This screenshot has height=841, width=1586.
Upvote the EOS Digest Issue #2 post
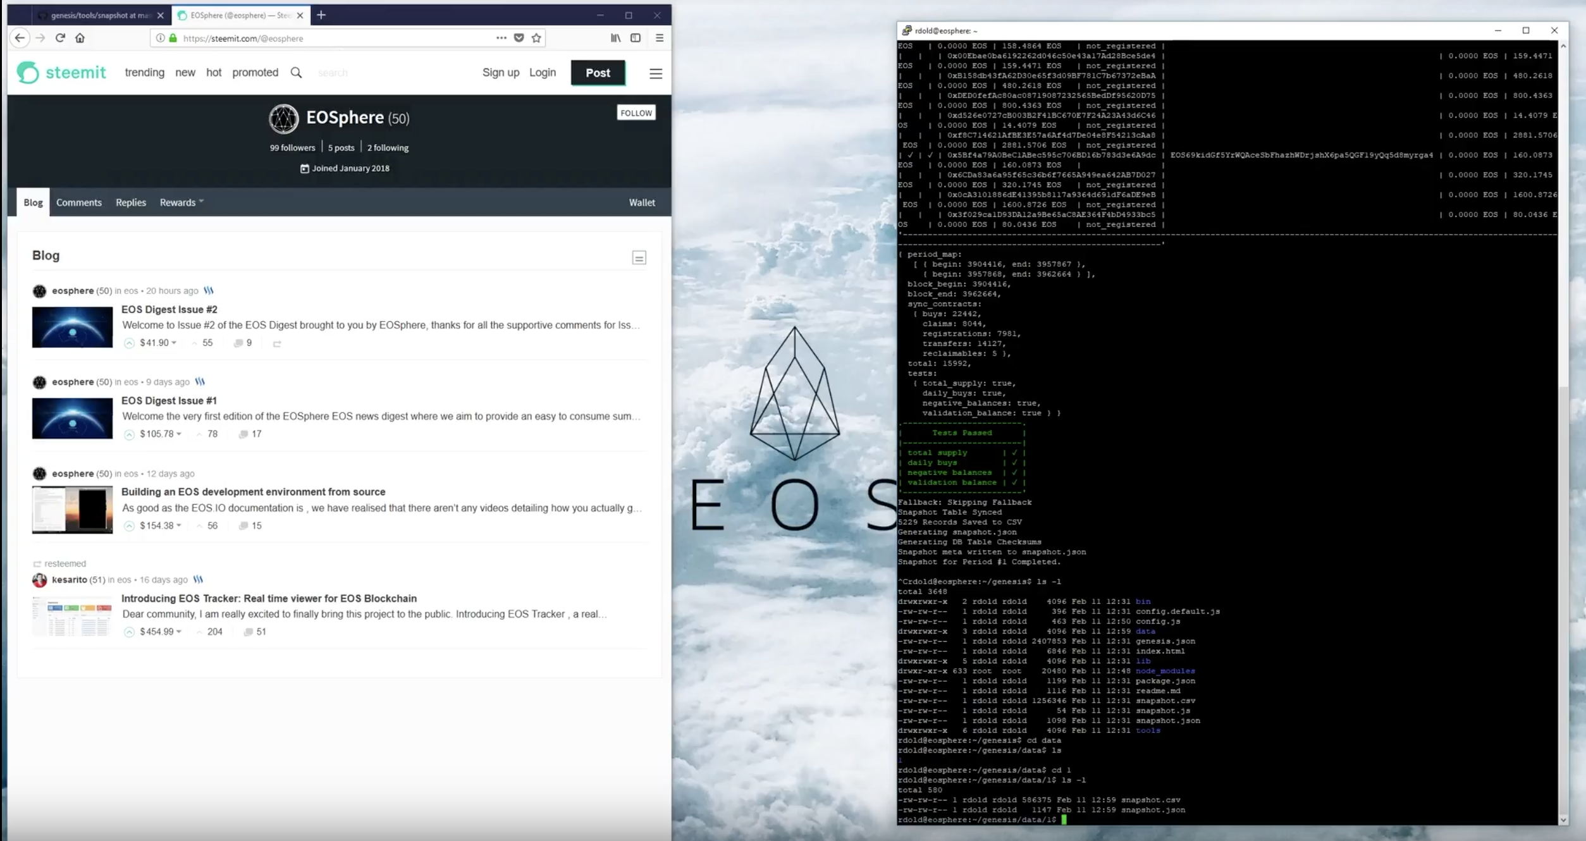coord(129,343)
